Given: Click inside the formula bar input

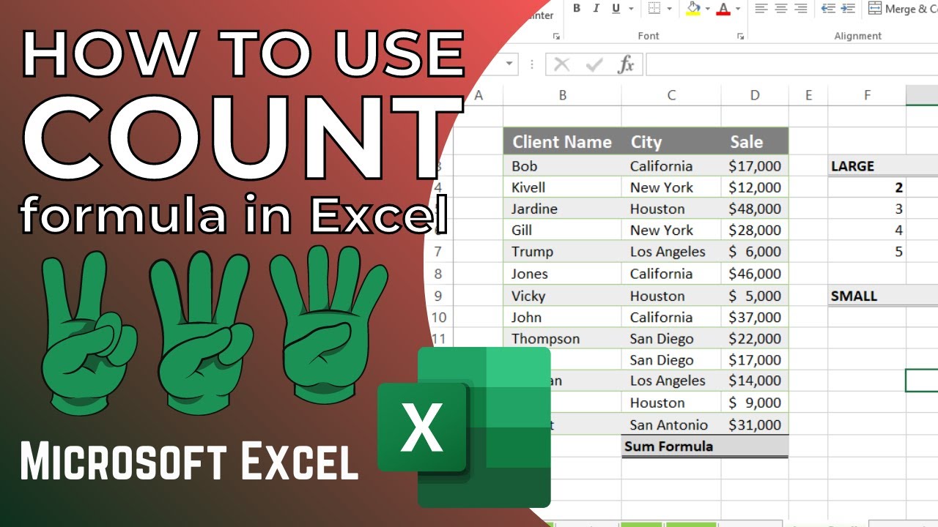Looking at the screenshot, I should coord(792,64).
